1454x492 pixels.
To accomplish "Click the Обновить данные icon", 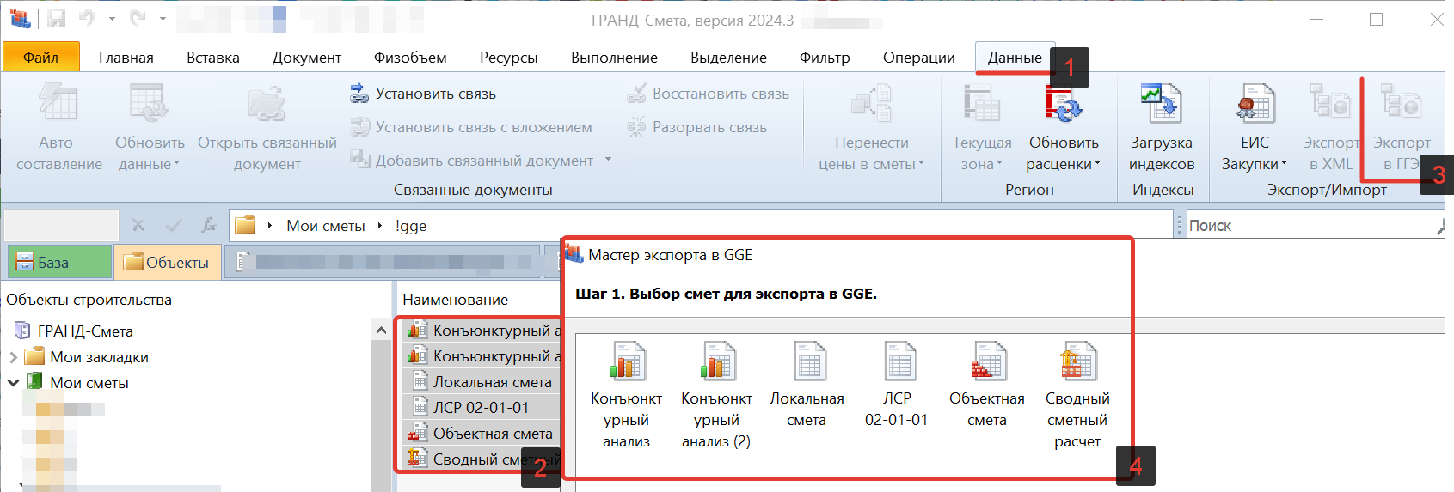I will (150, 103).
